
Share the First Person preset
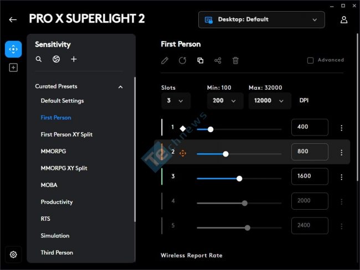[218, 60]
